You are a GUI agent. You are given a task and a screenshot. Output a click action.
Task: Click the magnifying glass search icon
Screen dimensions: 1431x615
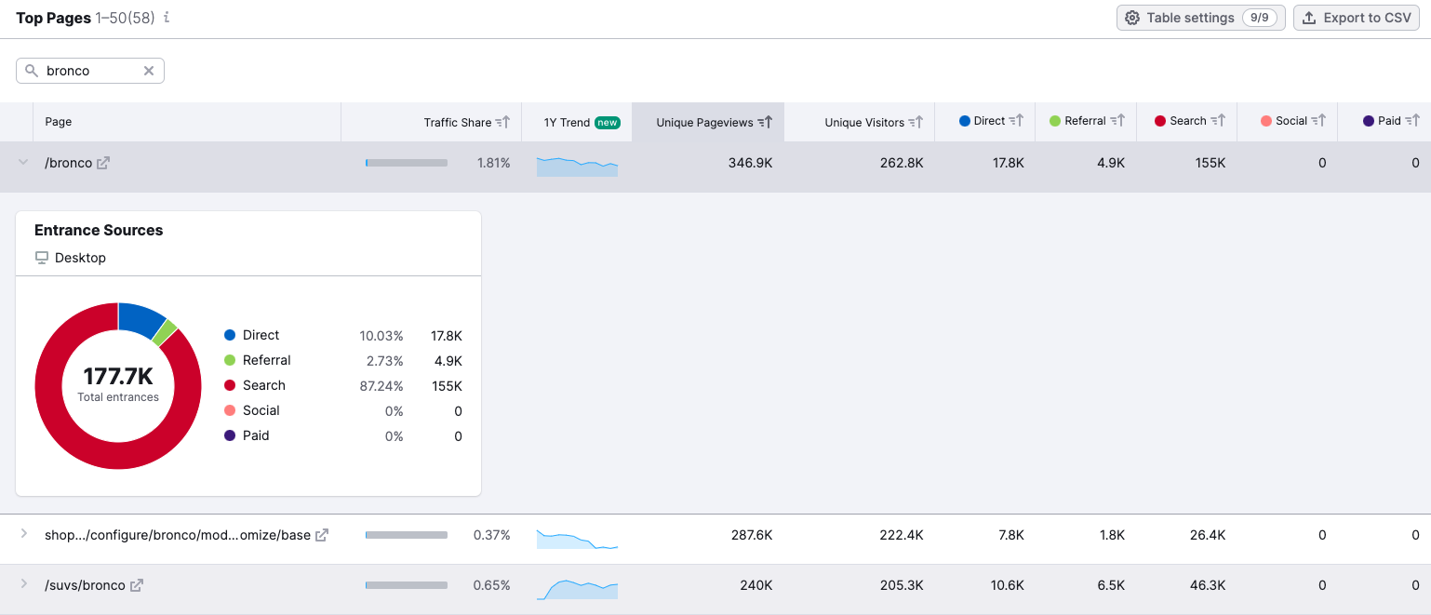pos(31,71)
